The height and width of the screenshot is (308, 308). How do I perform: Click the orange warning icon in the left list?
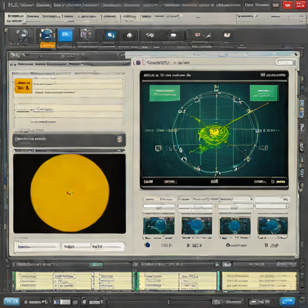(x=23, y=86)
